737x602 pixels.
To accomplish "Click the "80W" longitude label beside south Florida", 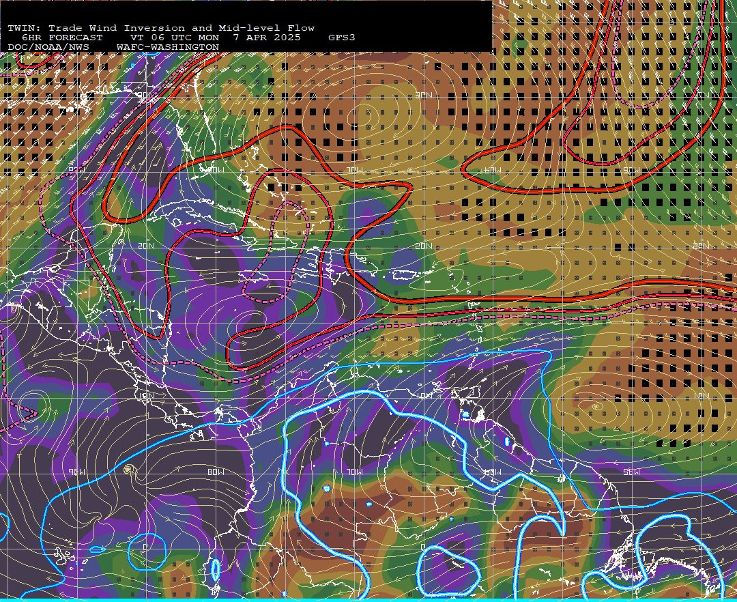I will click(x=216, y=170).
